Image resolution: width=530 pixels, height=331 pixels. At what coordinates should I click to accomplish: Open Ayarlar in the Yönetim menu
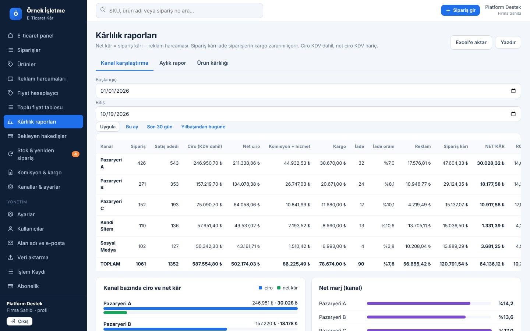click(x=43, y=214)
